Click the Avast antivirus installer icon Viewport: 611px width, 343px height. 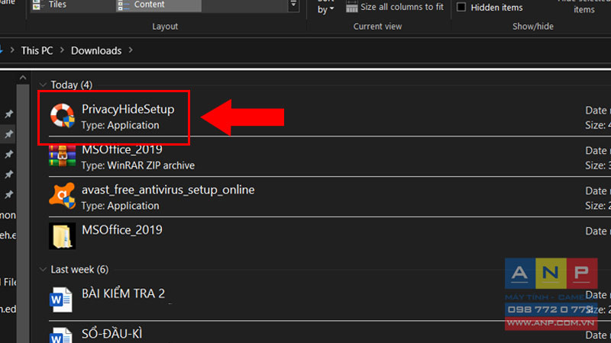click(63, 196)
